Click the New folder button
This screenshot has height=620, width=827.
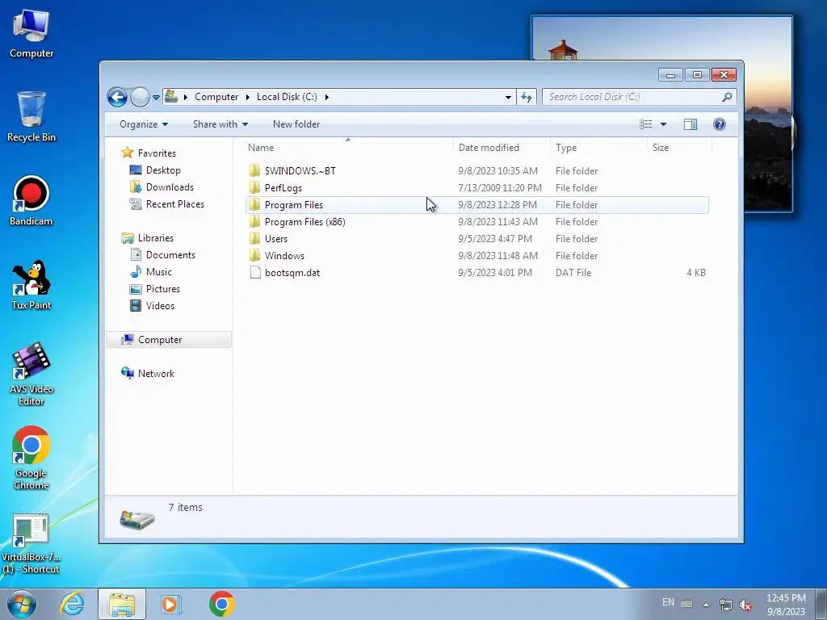pos(296,124)
